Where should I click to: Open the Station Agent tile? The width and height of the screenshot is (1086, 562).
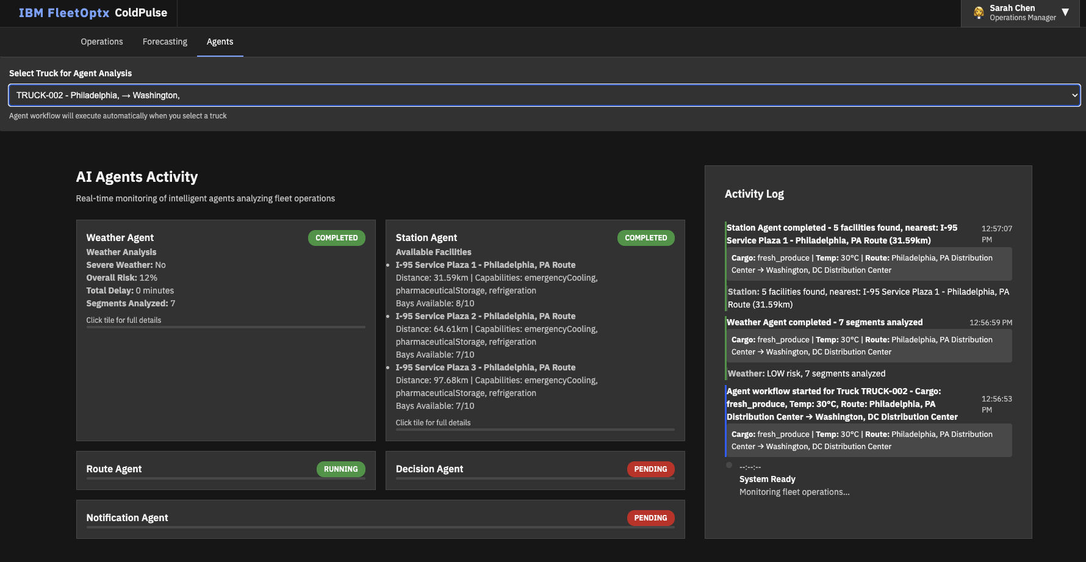(x=535, y=330)
